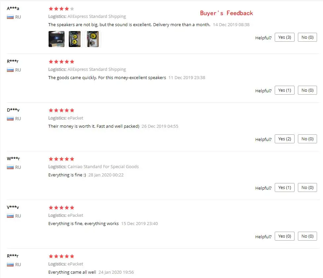The image size is (323, 278).
Task: Open the third review photo thumbnail
Action: click(93, 39)
